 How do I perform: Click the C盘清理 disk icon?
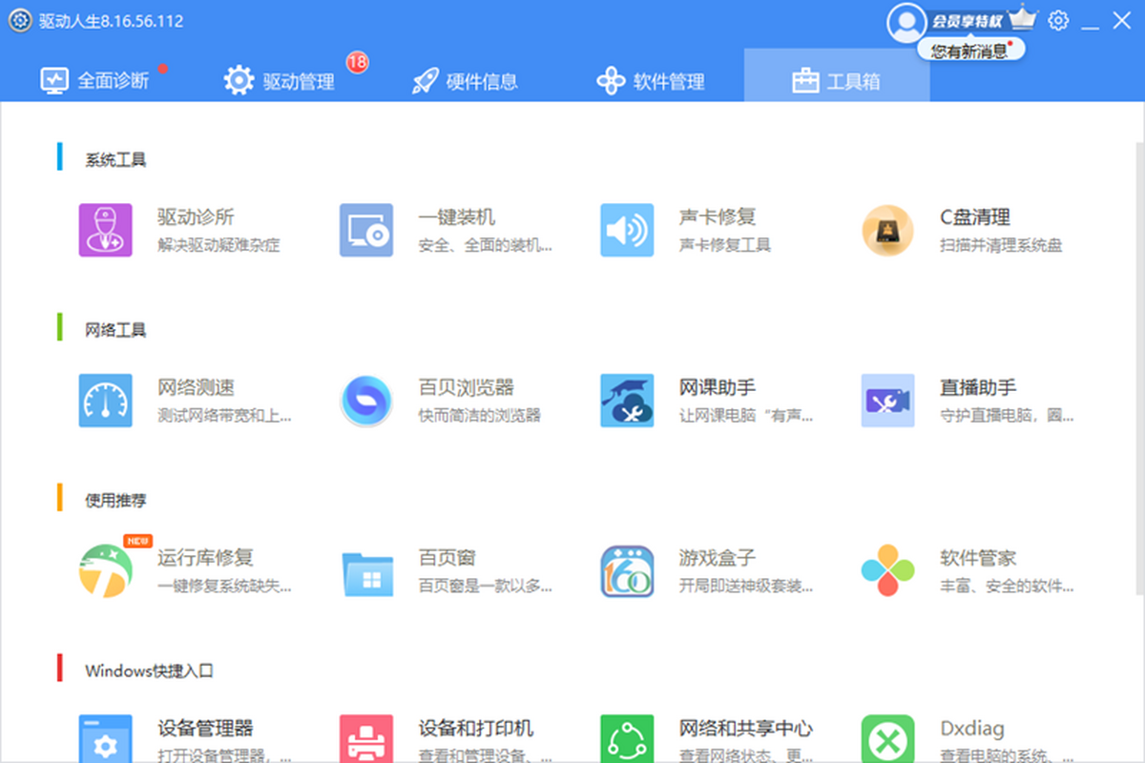pyautogui.click(x=887, y=230)
